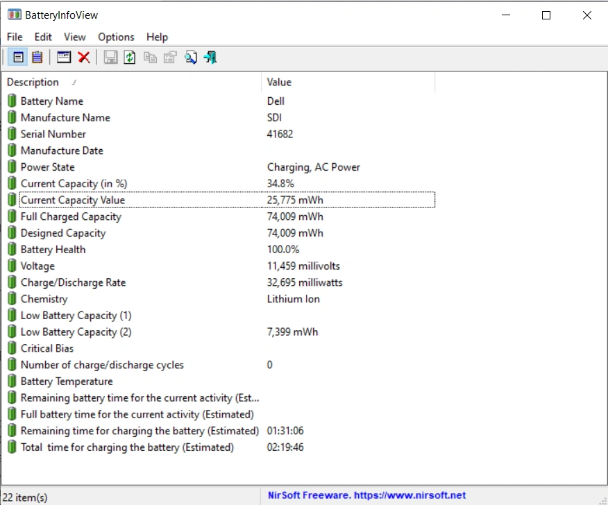Open the Help menu
The height and width of the screenshot is (505, 608).
pos(157,37)
